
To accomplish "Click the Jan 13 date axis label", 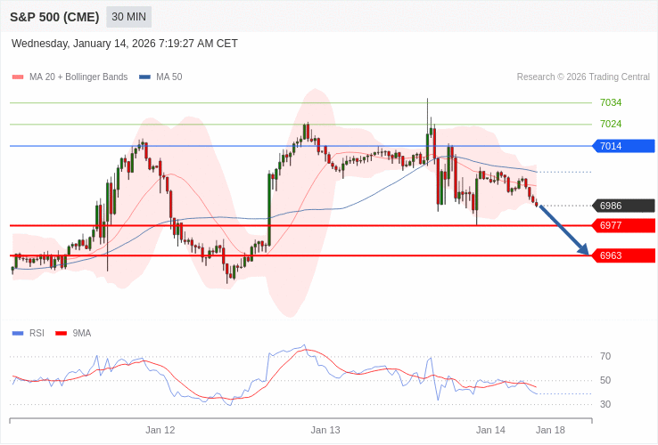I will [325, 431].
